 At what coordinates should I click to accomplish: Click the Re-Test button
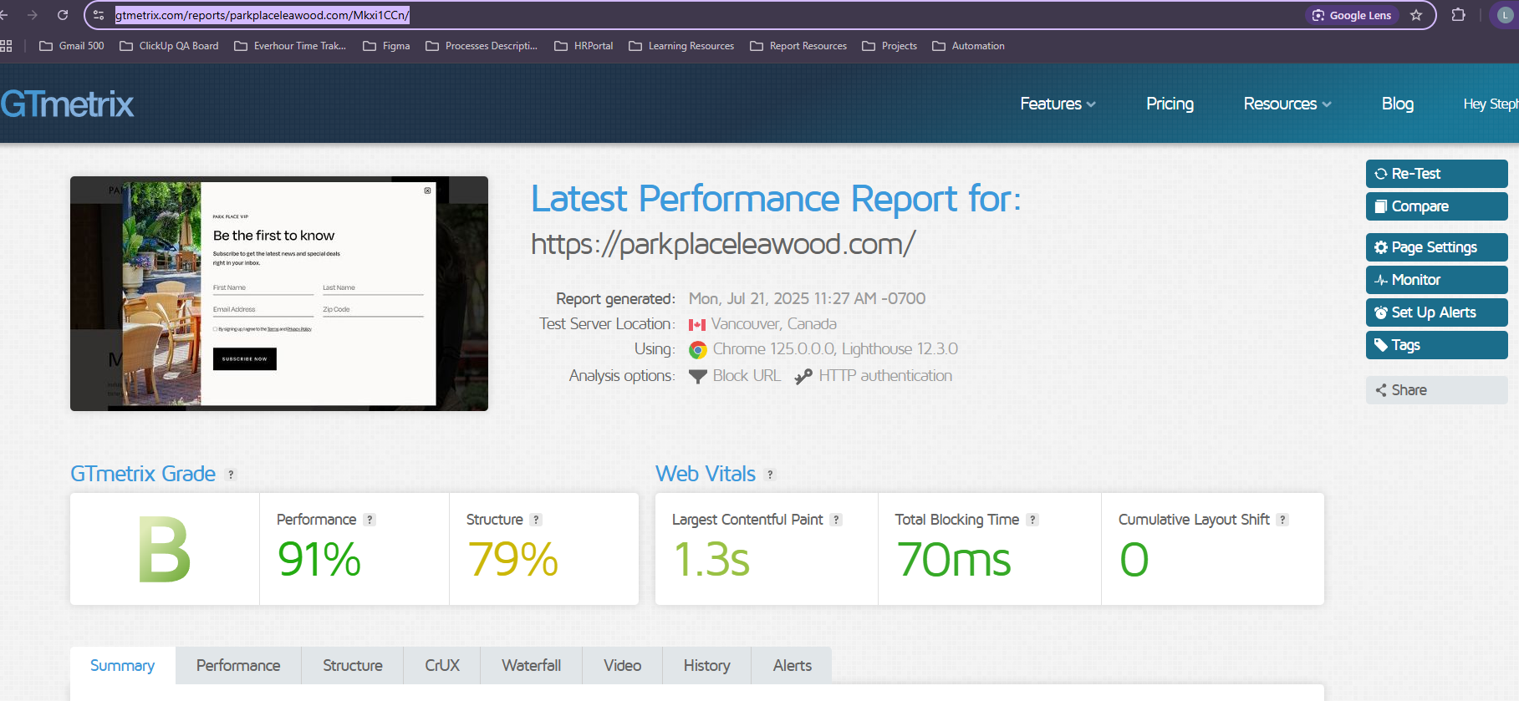[1436, 174]
